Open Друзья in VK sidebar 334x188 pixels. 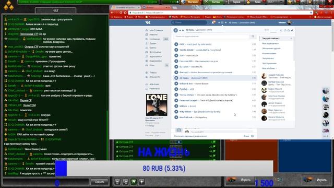point(153,43)
